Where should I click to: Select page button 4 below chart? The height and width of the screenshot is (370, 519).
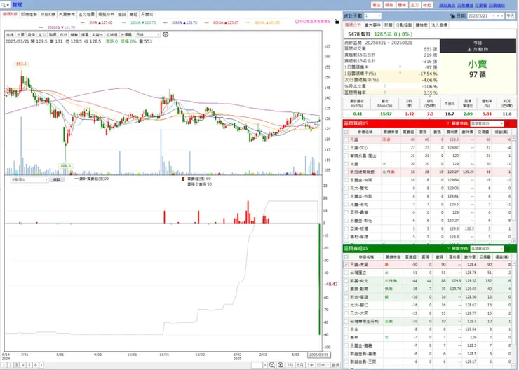[x=23, y=365]
